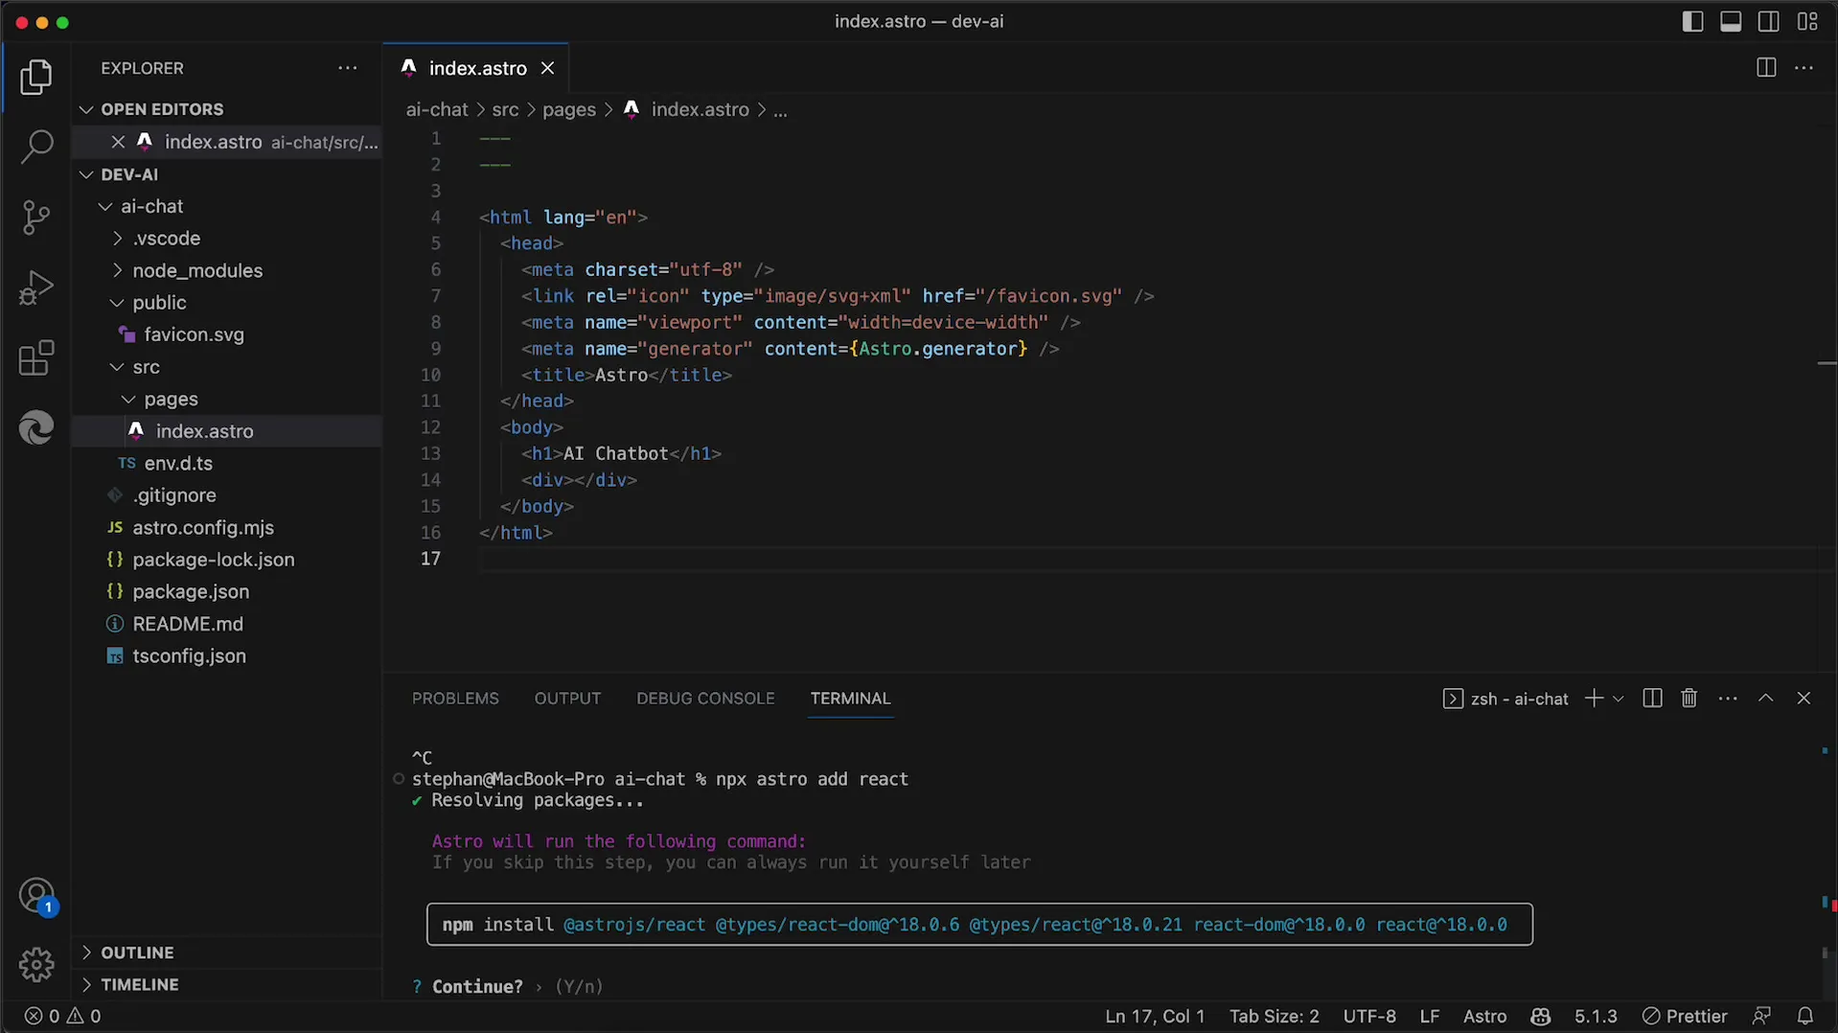Select the Terminal tab
Viewport: 1838px width, 1033px height.
click(x=850, y=699)
